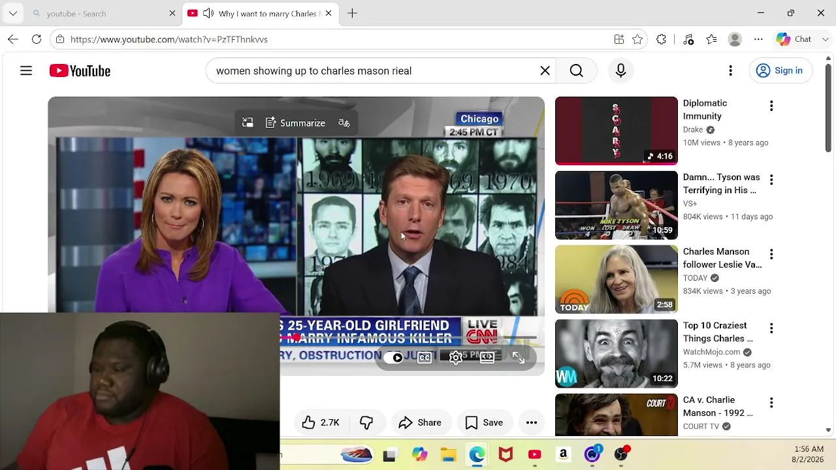Viewport: 836px width, 470px height.
Task: Mute the playing tab's audio icon
Action: coord(208,13)
